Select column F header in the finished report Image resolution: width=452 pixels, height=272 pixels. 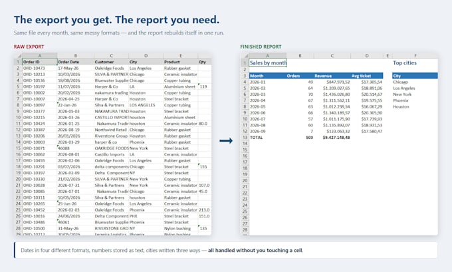415,56
